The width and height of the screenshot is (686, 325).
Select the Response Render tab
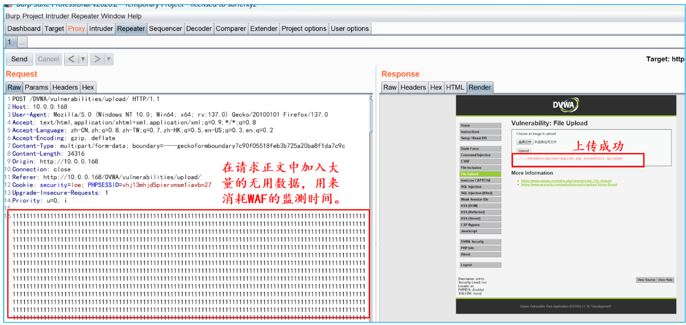[x=480, y=87]
